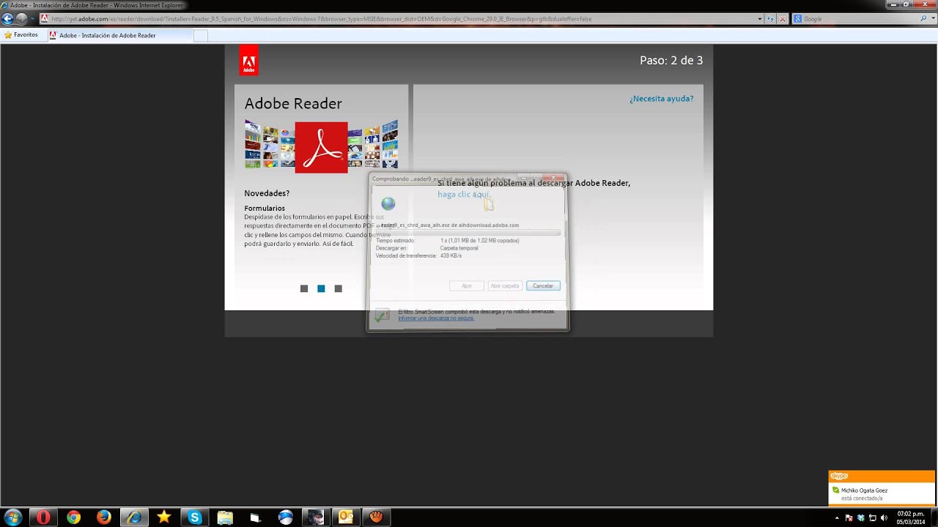Open the Favoritos star button
This screenshot has height=527, width=938.
point(21,35)
